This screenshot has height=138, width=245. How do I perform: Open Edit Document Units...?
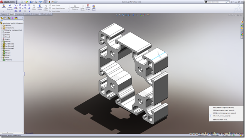click(x=221, y=120)
